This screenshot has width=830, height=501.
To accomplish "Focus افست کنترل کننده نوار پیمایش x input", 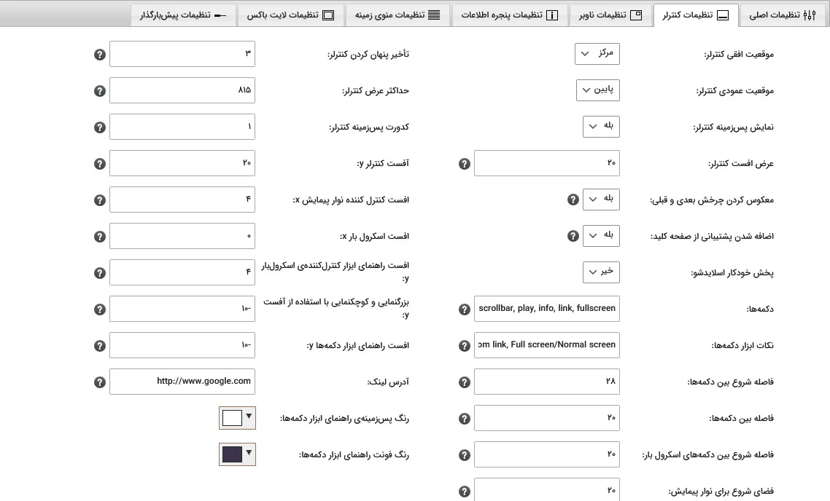I will 182,200.
